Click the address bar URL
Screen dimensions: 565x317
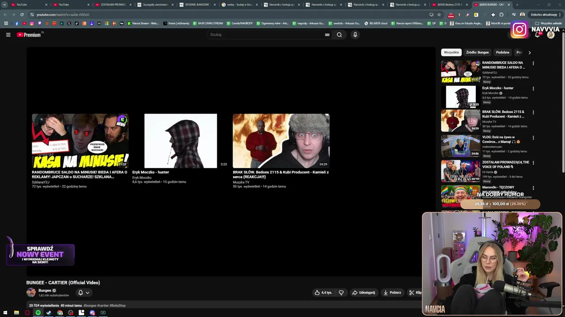63,15
